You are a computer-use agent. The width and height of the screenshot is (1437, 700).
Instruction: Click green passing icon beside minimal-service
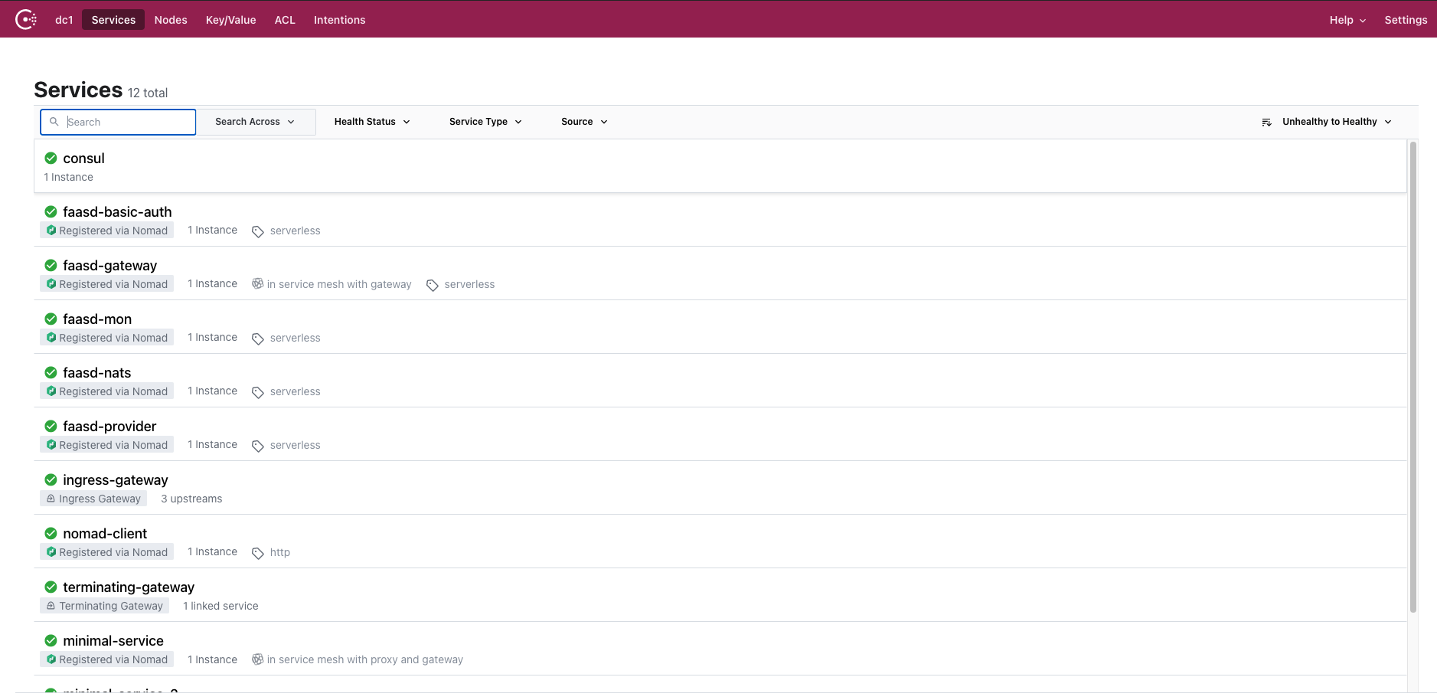[51, 640]
